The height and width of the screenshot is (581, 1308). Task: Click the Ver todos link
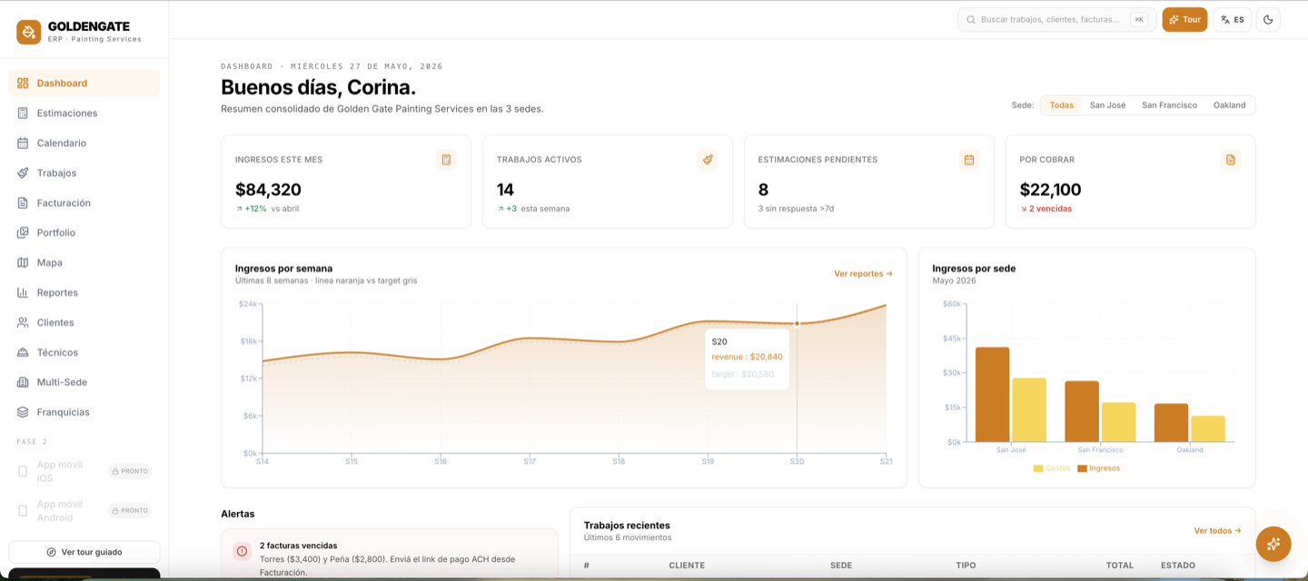pyautogui.click(x=1217, y=530)
